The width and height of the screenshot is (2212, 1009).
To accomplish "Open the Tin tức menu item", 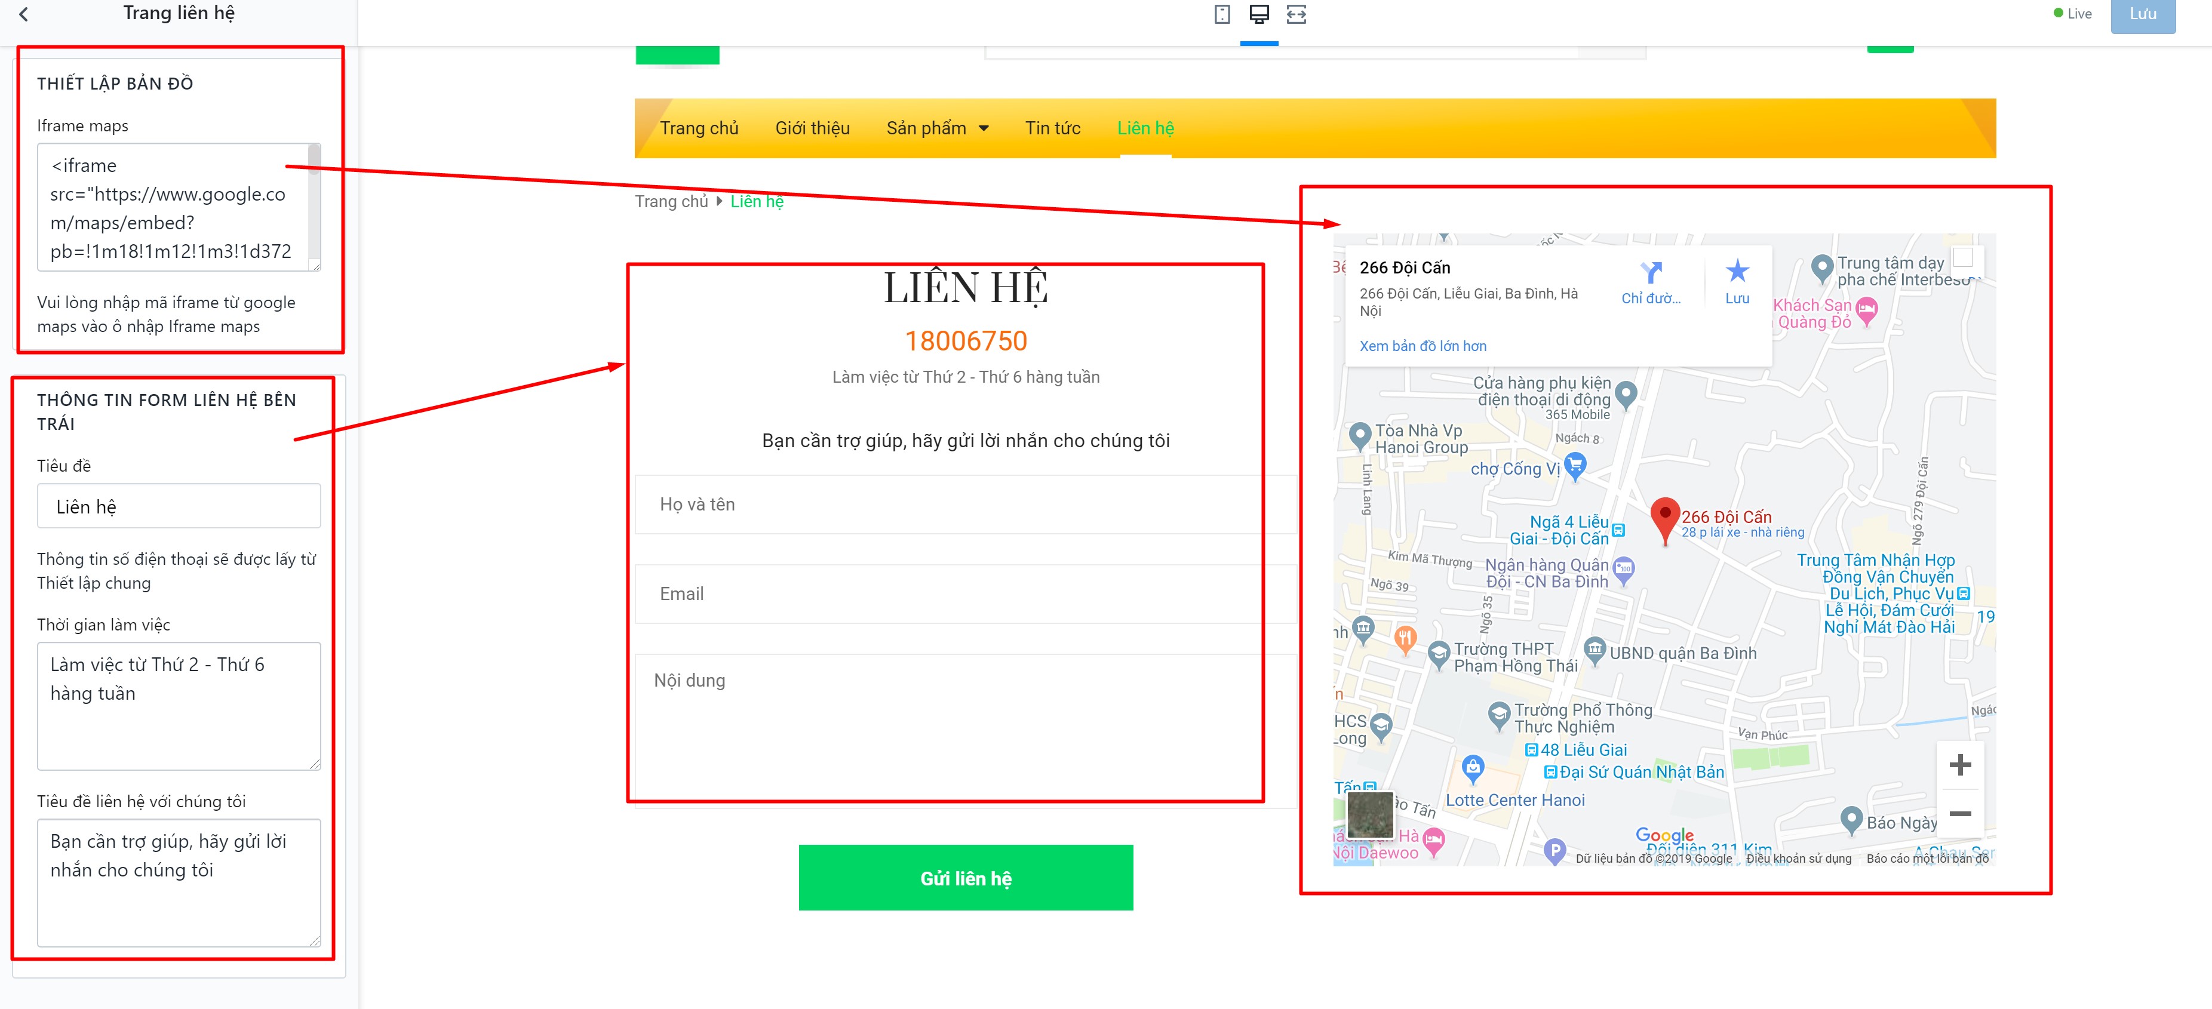I will coord(1053,128).
